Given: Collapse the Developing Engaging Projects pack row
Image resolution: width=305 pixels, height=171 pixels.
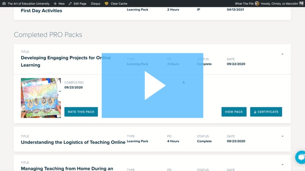Looking at the screenshot, I should click(x=283, y=54).
